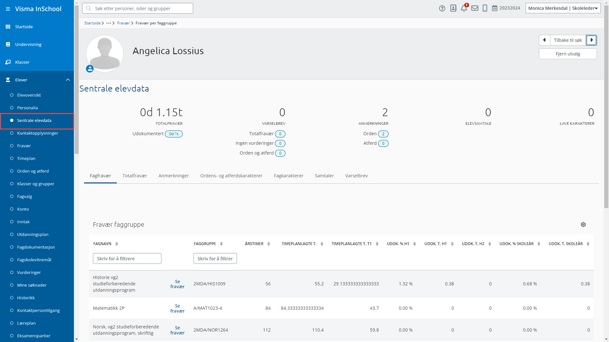This screenshot has height=342, width=609.
Task: Collapse the Elever sidebar section chevron
Action: pyautogui.click(x=68, y=80)
